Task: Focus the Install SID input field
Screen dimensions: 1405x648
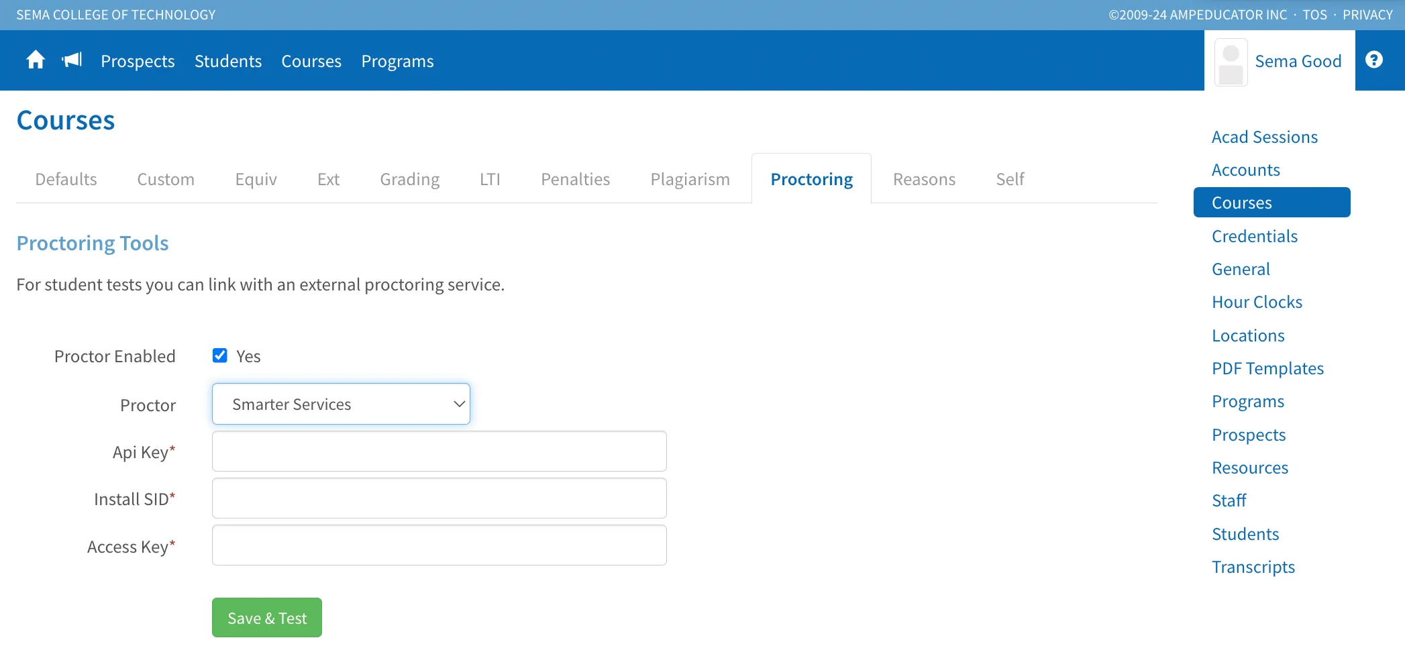Action: (x=439, y=498)
